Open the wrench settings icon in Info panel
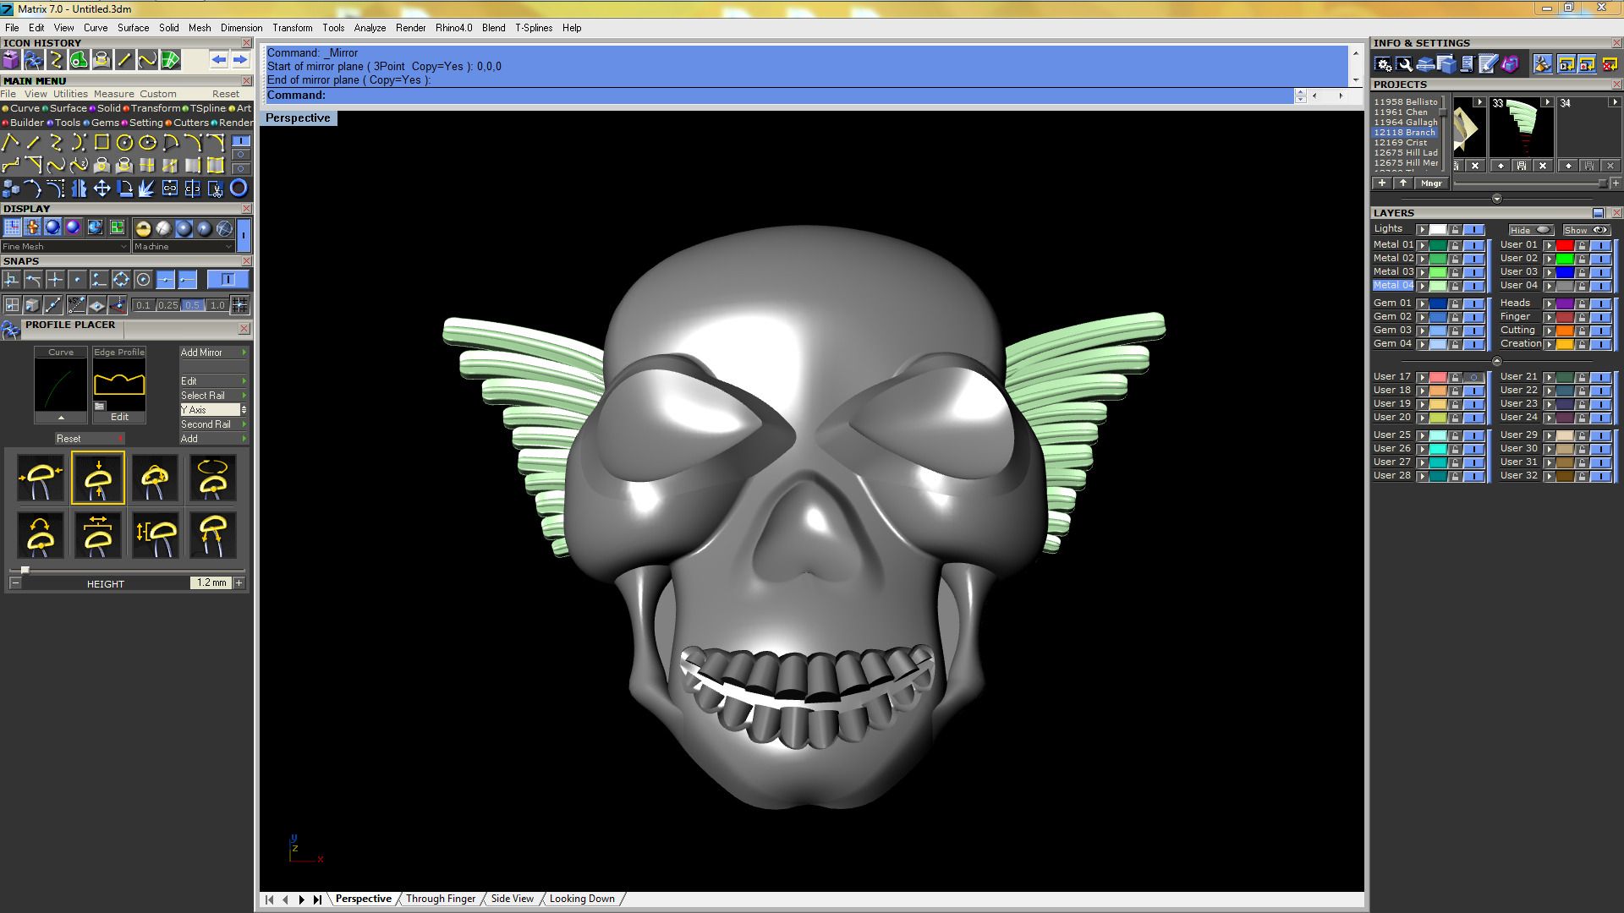The width and height of the screenshot is (1624, 913). pyautogui.click(x=1404, y=64)
